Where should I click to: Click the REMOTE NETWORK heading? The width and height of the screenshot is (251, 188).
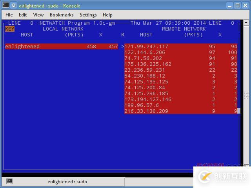(184, 29)
